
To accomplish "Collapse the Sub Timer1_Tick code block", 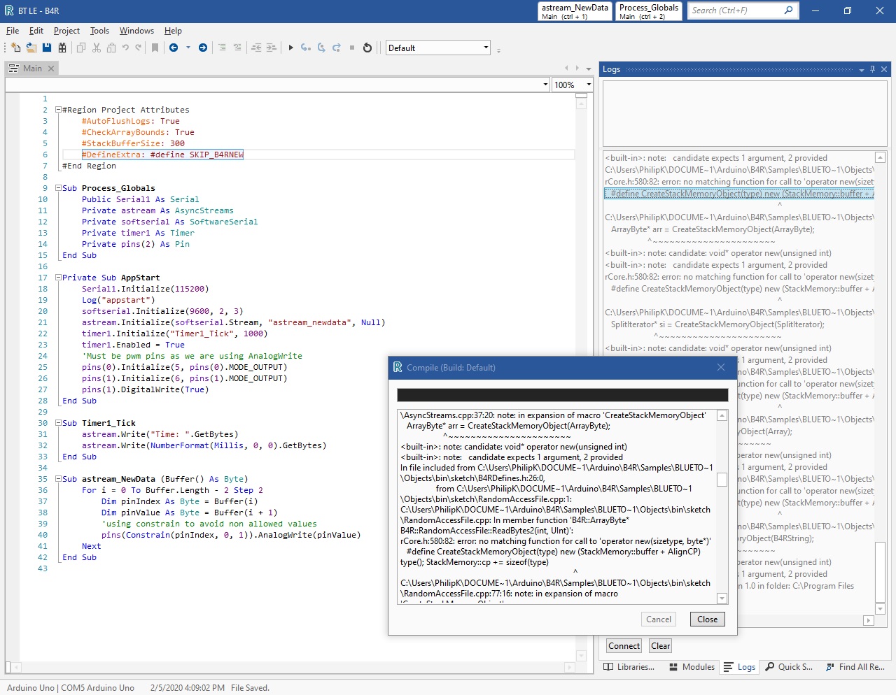I will (x=59, y=423).
